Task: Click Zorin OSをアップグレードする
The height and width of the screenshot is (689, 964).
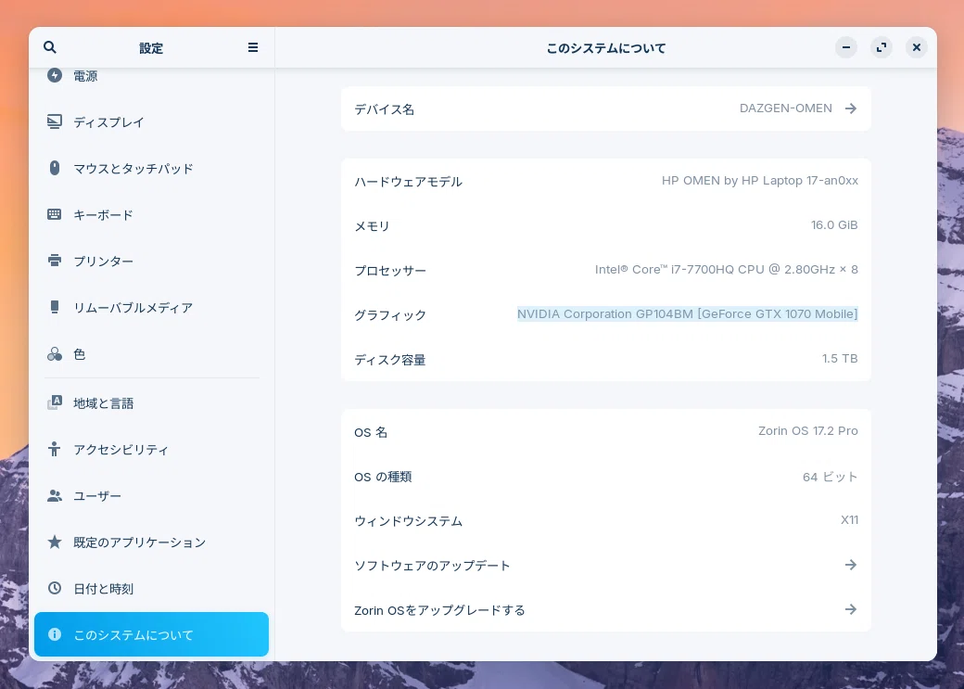Action: pyautogui.click(x=605, y=609)
